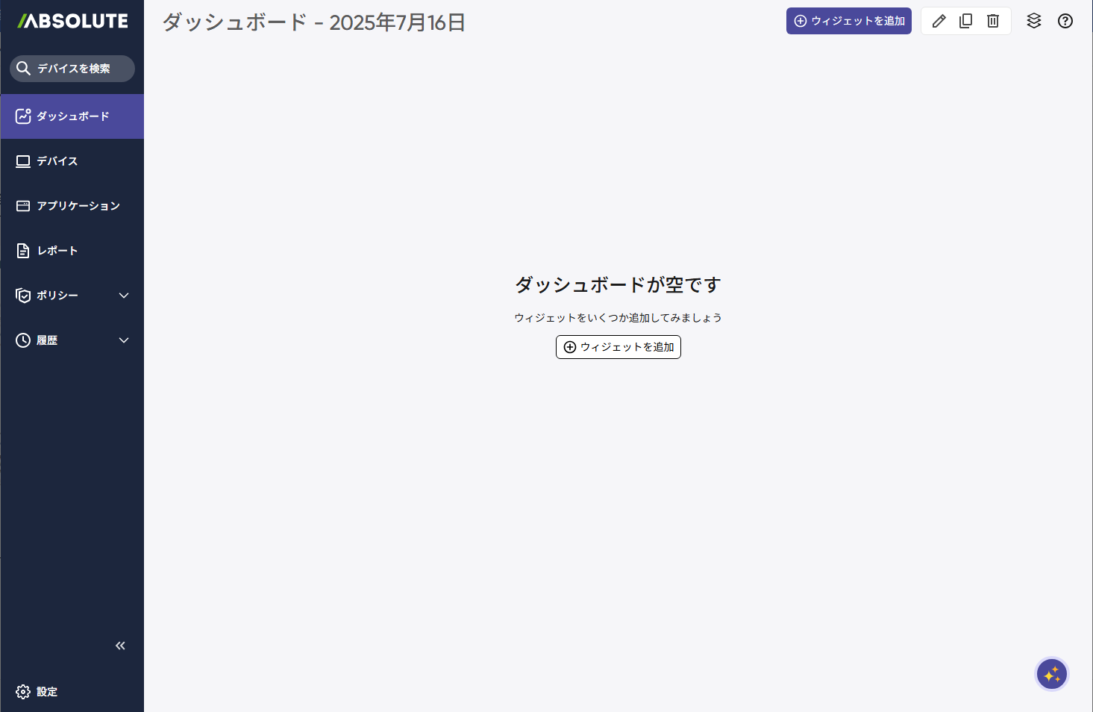Click the duplicate dashboard icon
This screenshot has width=1093, height=712.
[965, 21]
